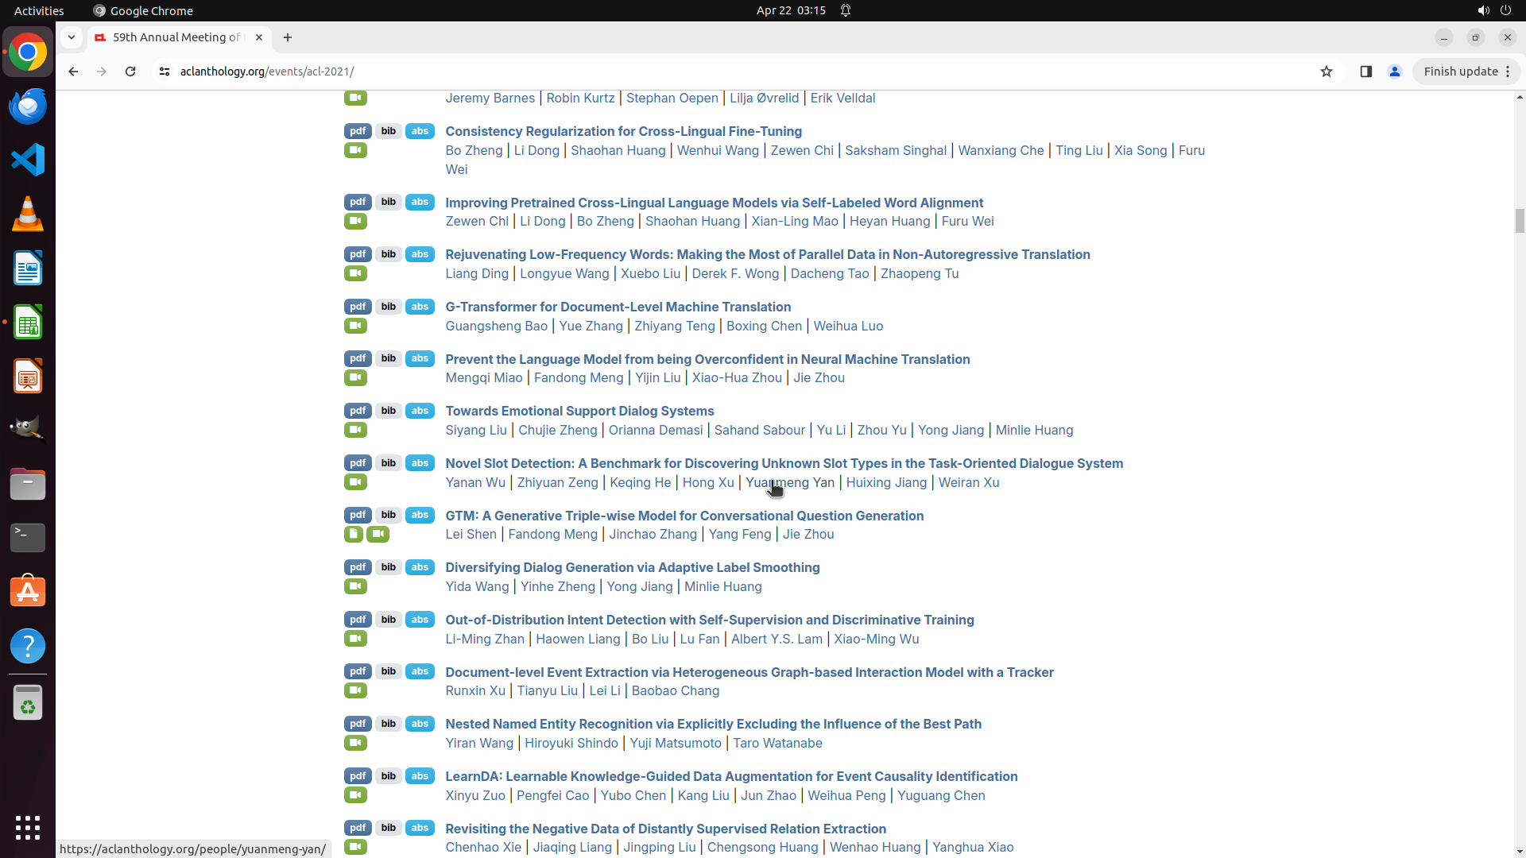The width and height of the screenshot is (1526, 858).
Task: Open system volume and power menu
Action: (1493, 10)
